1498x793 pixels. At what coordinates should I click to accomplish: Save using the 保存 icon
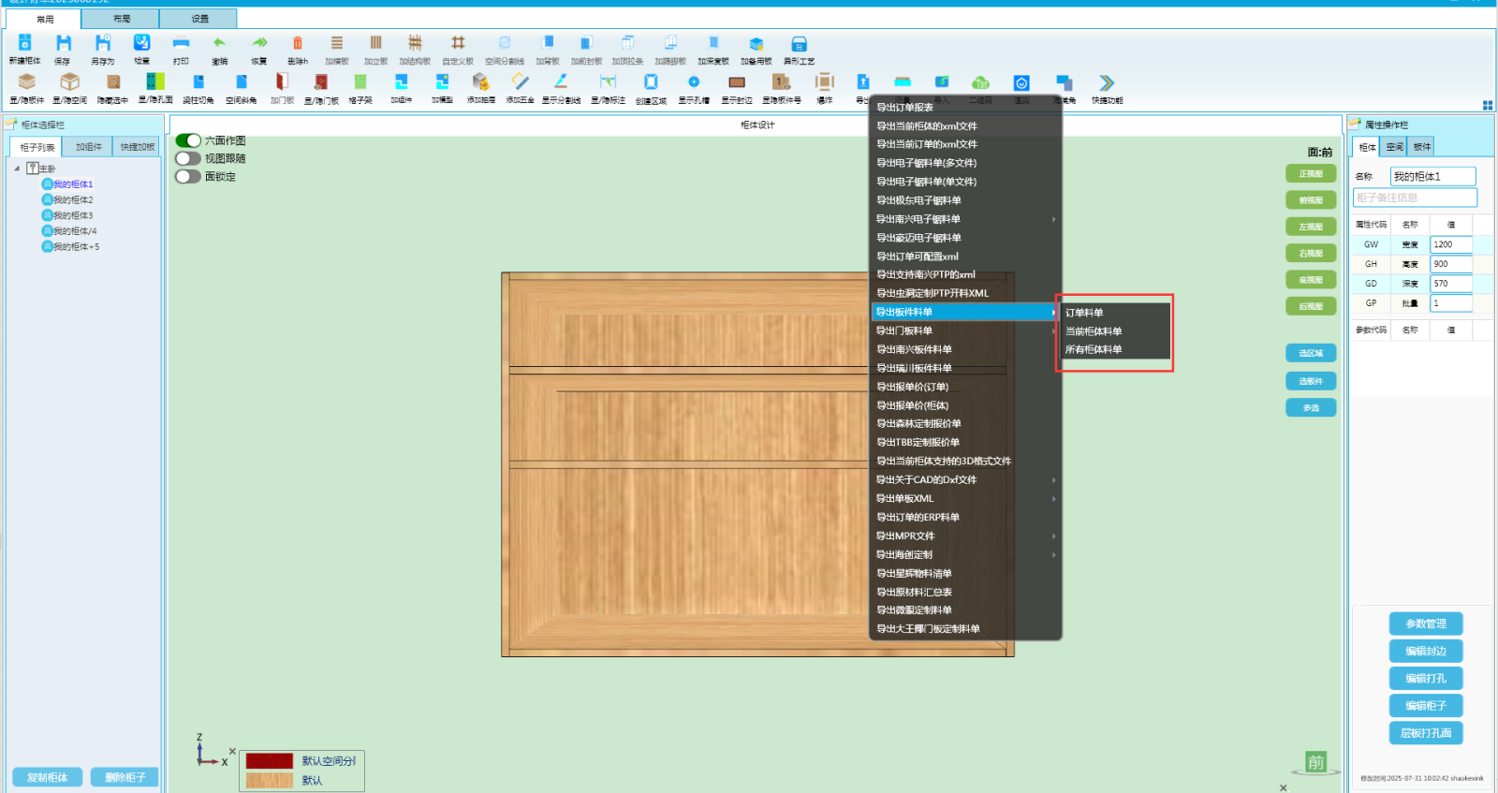[x=63, y=43]
